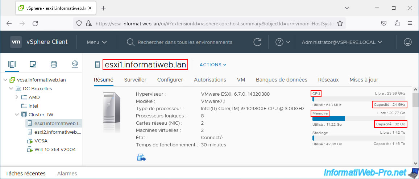Open the vSphere Menu dropdown
This screenshot has height=179, width=419.
point(96,42)
